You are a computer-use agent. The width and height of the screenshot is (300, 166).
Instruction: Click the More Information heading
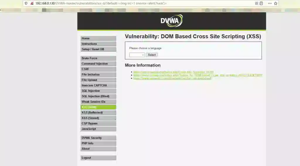[143, 65]
